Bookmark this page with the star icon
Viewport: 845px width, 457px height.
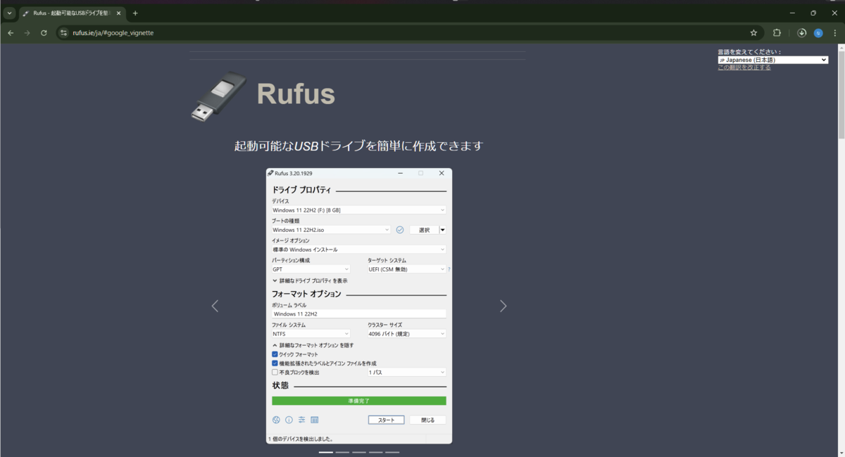pyautogui.click(x=753, y=32)
